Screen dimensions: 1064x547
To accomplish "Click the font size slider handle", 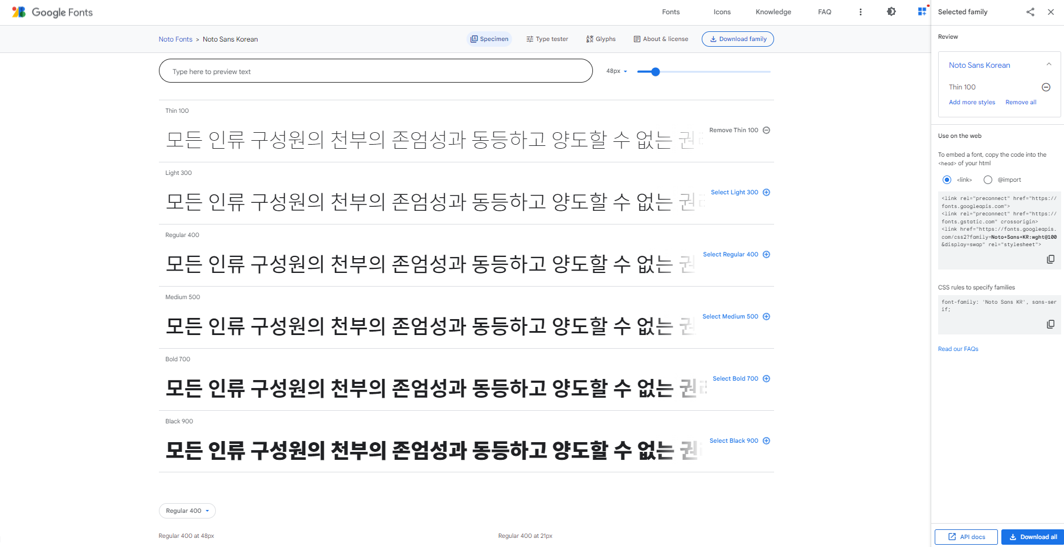I will 656,72.
